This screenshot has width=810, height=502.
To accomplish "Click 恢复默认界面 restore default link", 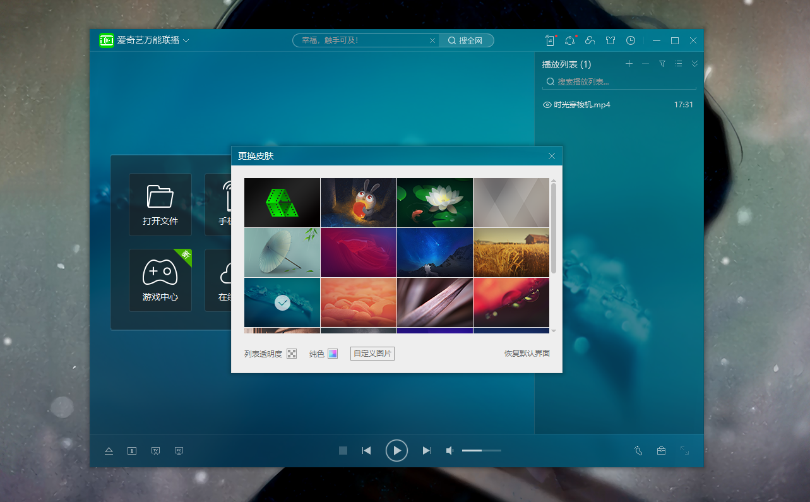I will pos(527,354).
